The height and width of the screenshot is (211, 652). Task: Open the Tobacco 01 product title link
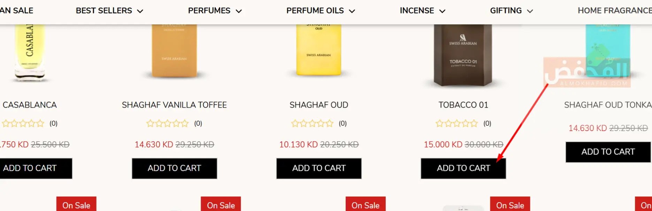pos(463,105)
